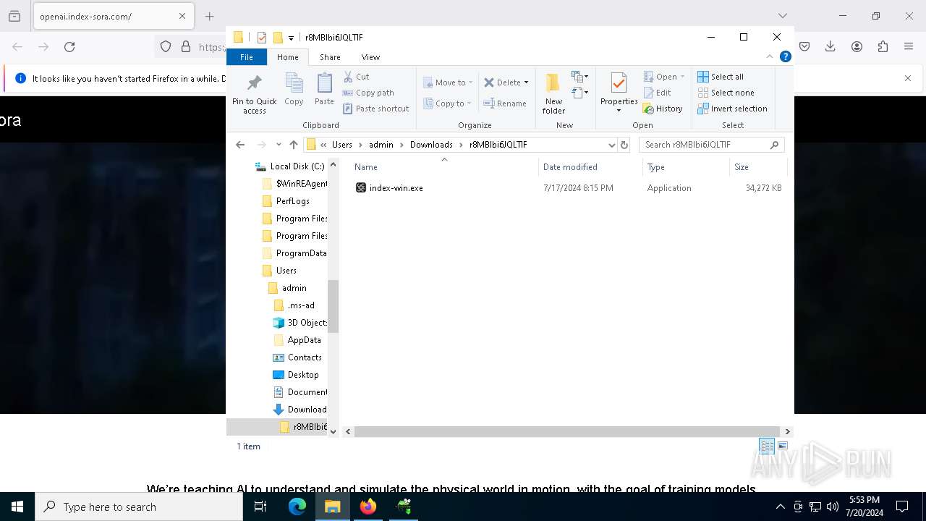This screenshot has height=521, width=926.
Task: Click the taskbar volume icon
Action: click(832, 507)
